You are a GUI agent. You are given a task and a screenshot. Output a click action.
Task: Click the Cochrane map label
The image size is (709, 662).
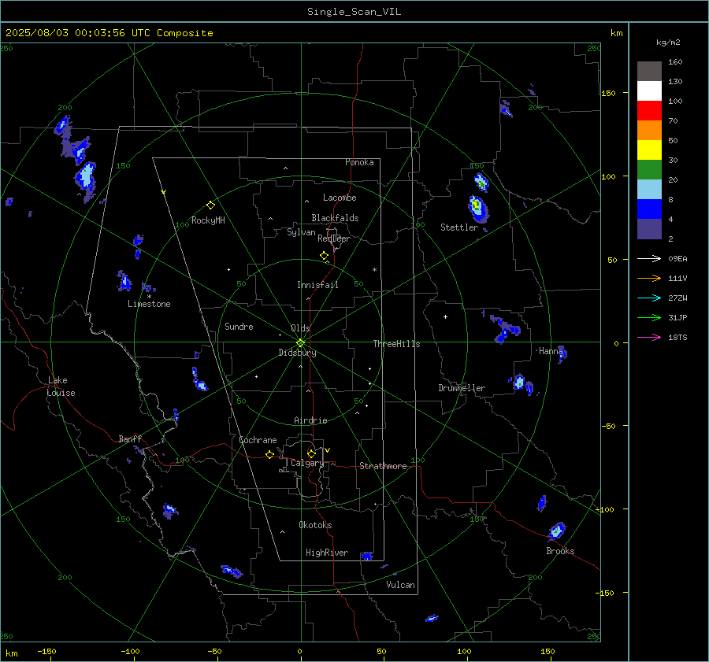(x=258, y=440)
